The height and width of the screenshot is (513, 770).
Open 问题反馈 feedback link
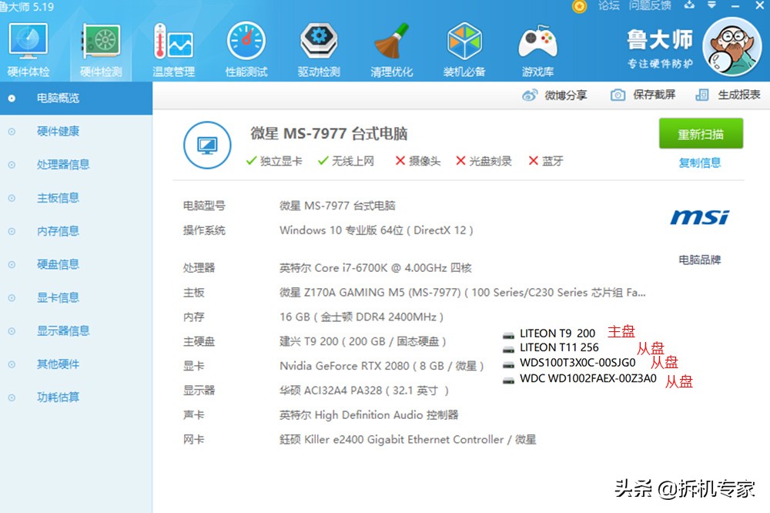pos(650,5)
